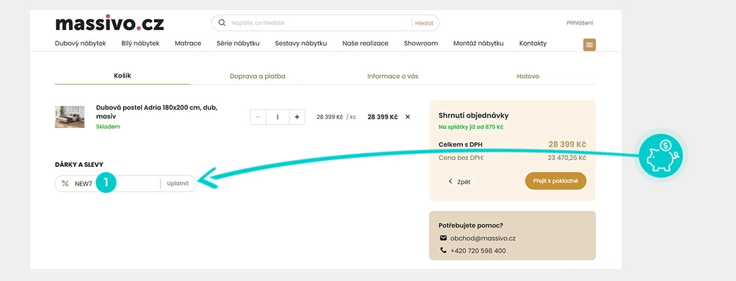Viewport: 736px width, 281px height.
Task: Click the price without VAT 23 470,25 Kč
Action: click(567, 158)
